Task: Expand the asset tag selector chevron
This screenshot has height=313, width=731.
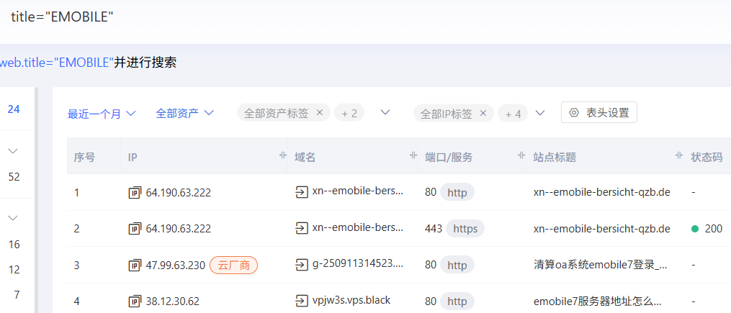Action: (x=385, y=112)
